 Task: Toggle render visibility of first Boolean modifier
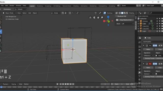point(154,45)
